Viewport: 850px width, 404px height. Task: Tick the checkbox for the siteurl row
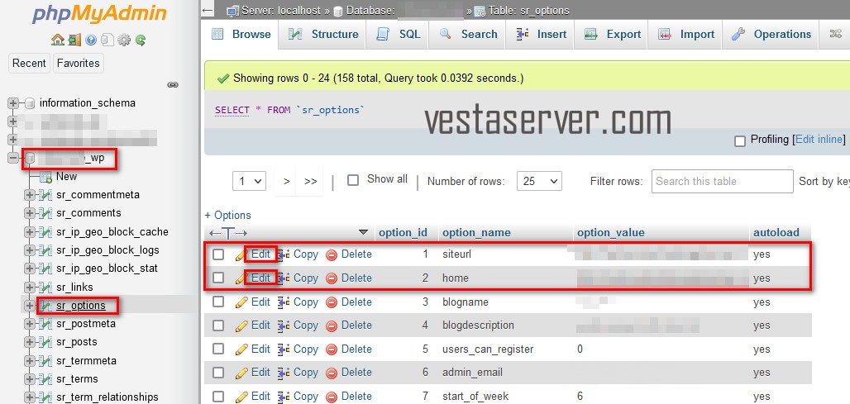218,254
